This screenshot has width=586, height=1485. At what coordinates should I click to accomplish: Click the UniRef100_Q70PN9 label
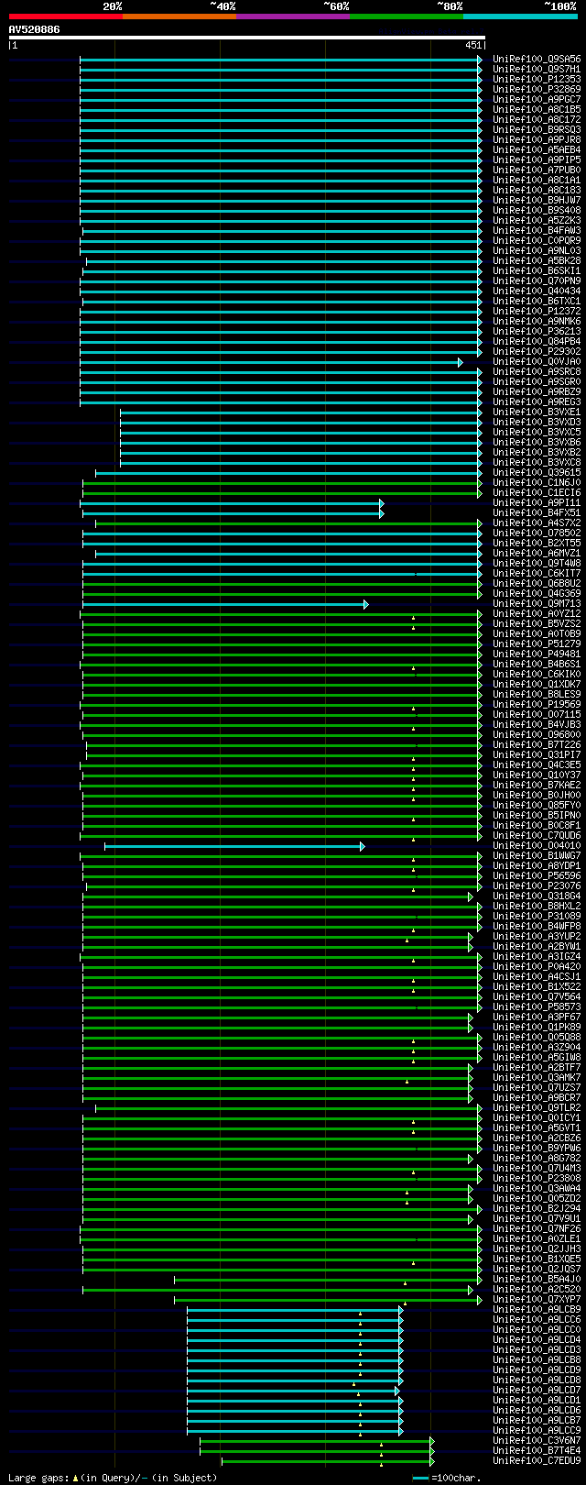pyautogui.click(x=537, y=280)
